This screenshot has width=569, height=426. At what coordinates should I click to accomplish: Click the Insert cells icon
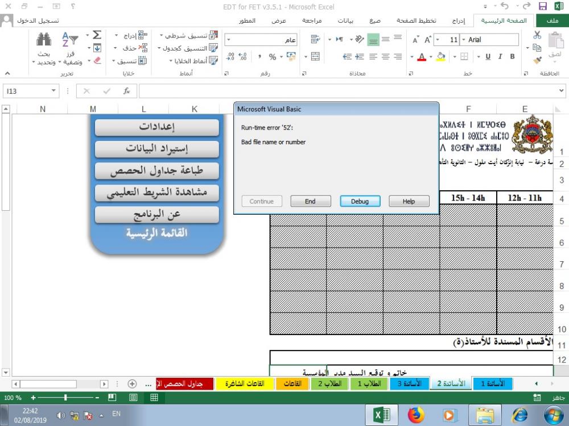click(x=143, y=35)
